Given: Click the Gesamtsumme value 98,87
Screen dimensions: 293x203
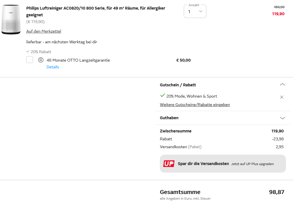Looking at the screenshot, I should (277, 192).
